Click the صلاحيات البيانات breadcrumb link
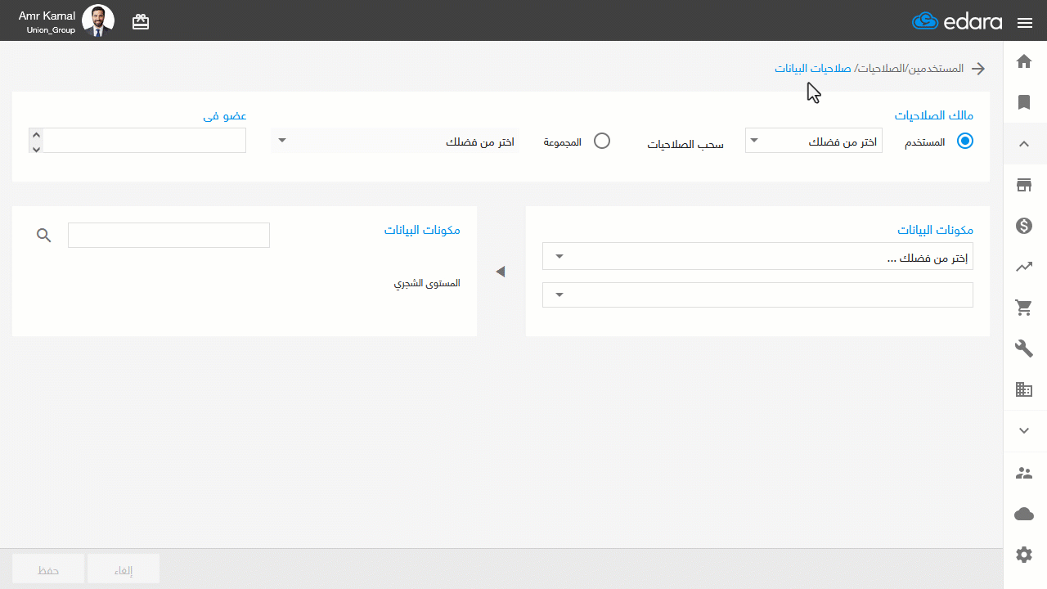Screen dimensions: 1047x589 813,69
